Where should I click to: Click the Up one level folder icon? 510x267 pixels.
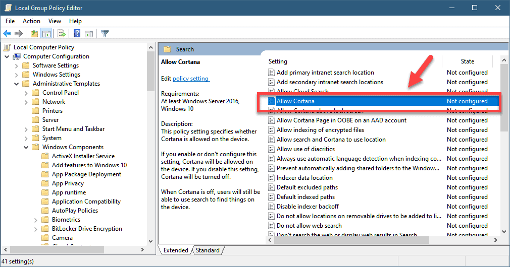click(34, 33)
